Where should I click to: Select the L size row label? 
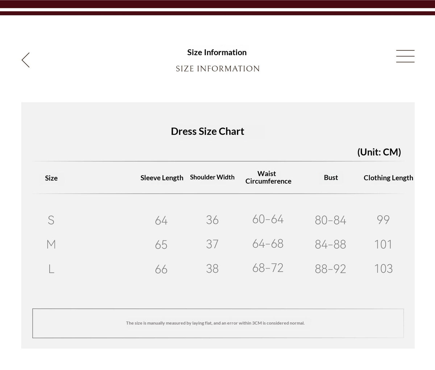[x=51, y=269]
